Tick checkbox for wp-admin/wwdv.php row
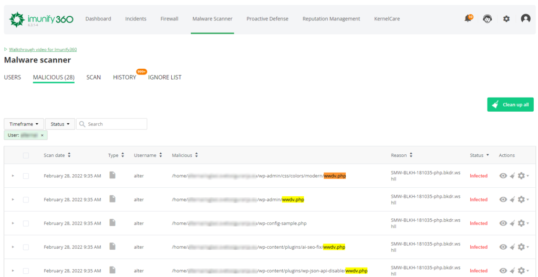 click(26, 199)
